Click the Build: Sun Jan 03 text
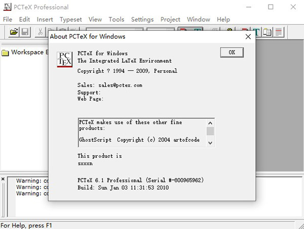The width and height of the screenshot is (304, 229). pos(123,188)
